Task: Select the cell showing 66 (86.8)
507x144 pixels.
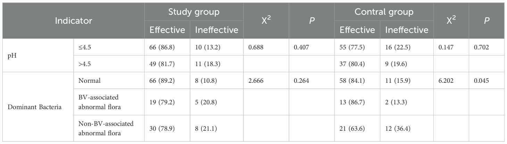Action: pyautogui.click(x=163, y=47)
